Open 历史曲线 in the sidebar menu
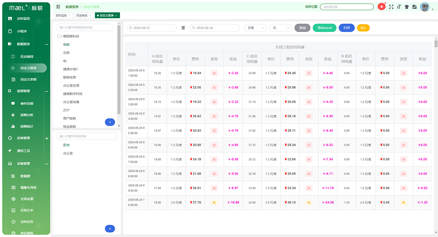This screenshot has width=438, height=237. (x=27, y=56)
